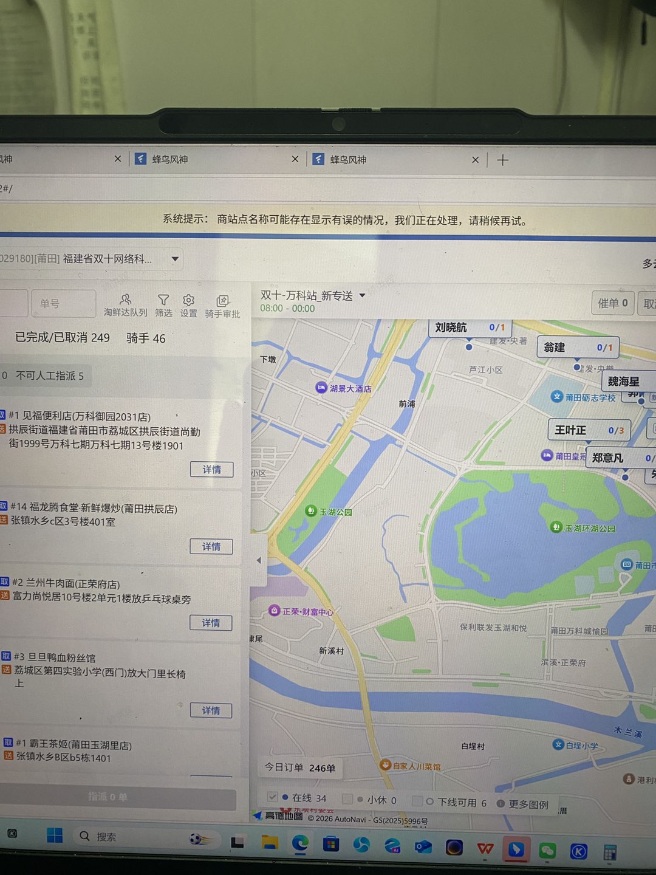Click the 更多图例 link
Image resolution: width=656 pixels, height=875 pixels.
coord(528,804)
